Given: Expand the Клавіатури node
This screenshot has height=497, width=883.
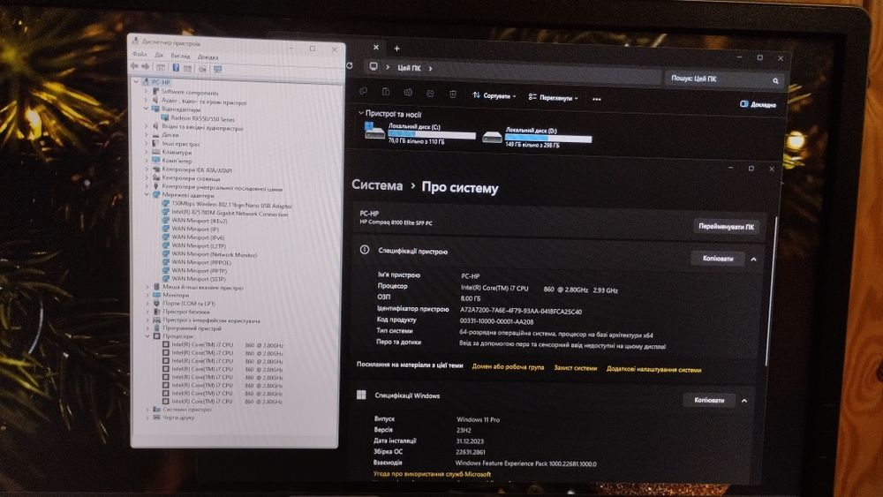Looking at the screenshot, I should click(x=147, y=152).
